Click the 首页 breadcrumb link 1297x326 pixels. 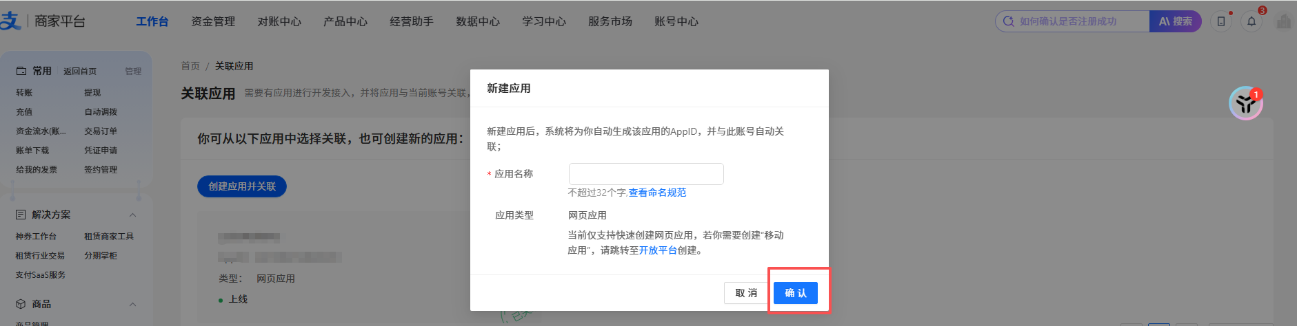tap(190, 66)
